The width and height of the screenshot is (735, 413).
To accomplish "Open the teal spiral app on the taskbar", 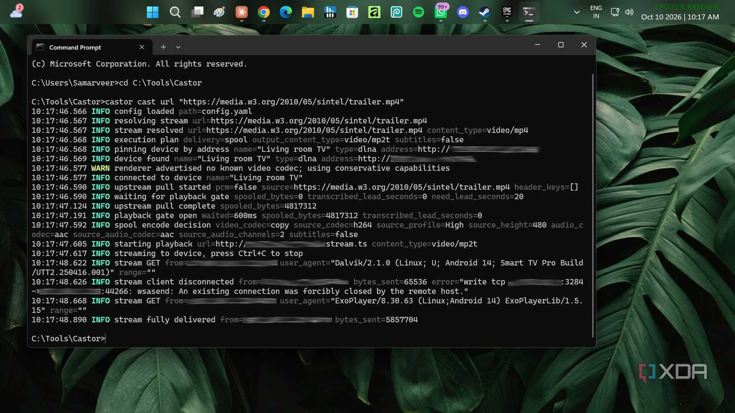I will click(x=396, y=12).
